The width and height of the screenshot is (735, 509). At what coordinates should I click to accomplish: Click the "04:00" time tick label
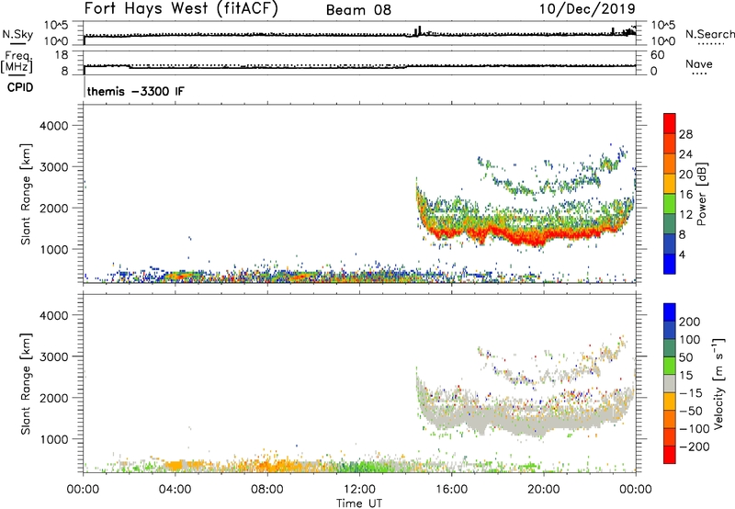tap(175, 490)
